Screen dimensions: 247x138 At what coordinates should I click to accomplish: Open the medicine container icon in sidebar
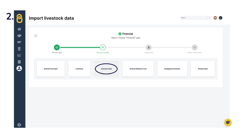19,49
